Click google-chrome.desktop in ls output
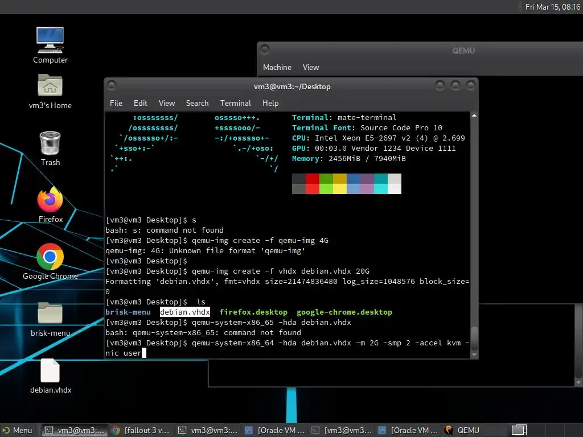The width and height of the screenshot is (583, 437). [x=344, y=312]
